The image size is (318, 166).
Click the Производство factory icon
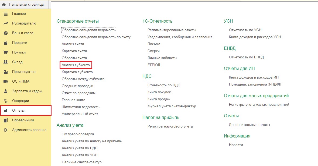6,72
